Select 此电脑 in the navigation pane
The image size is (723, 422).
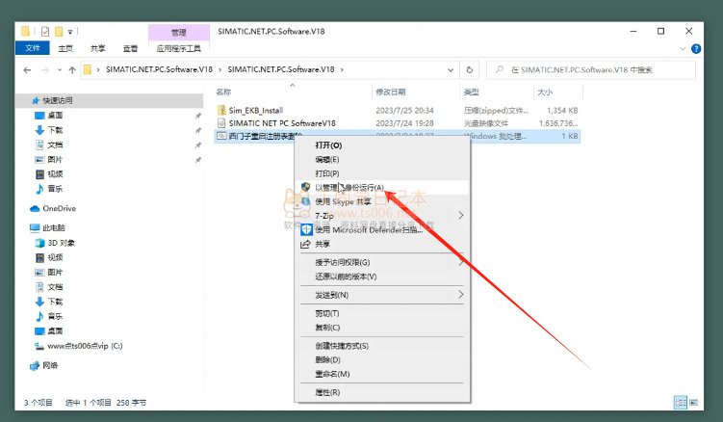click(x=54, y=228)
